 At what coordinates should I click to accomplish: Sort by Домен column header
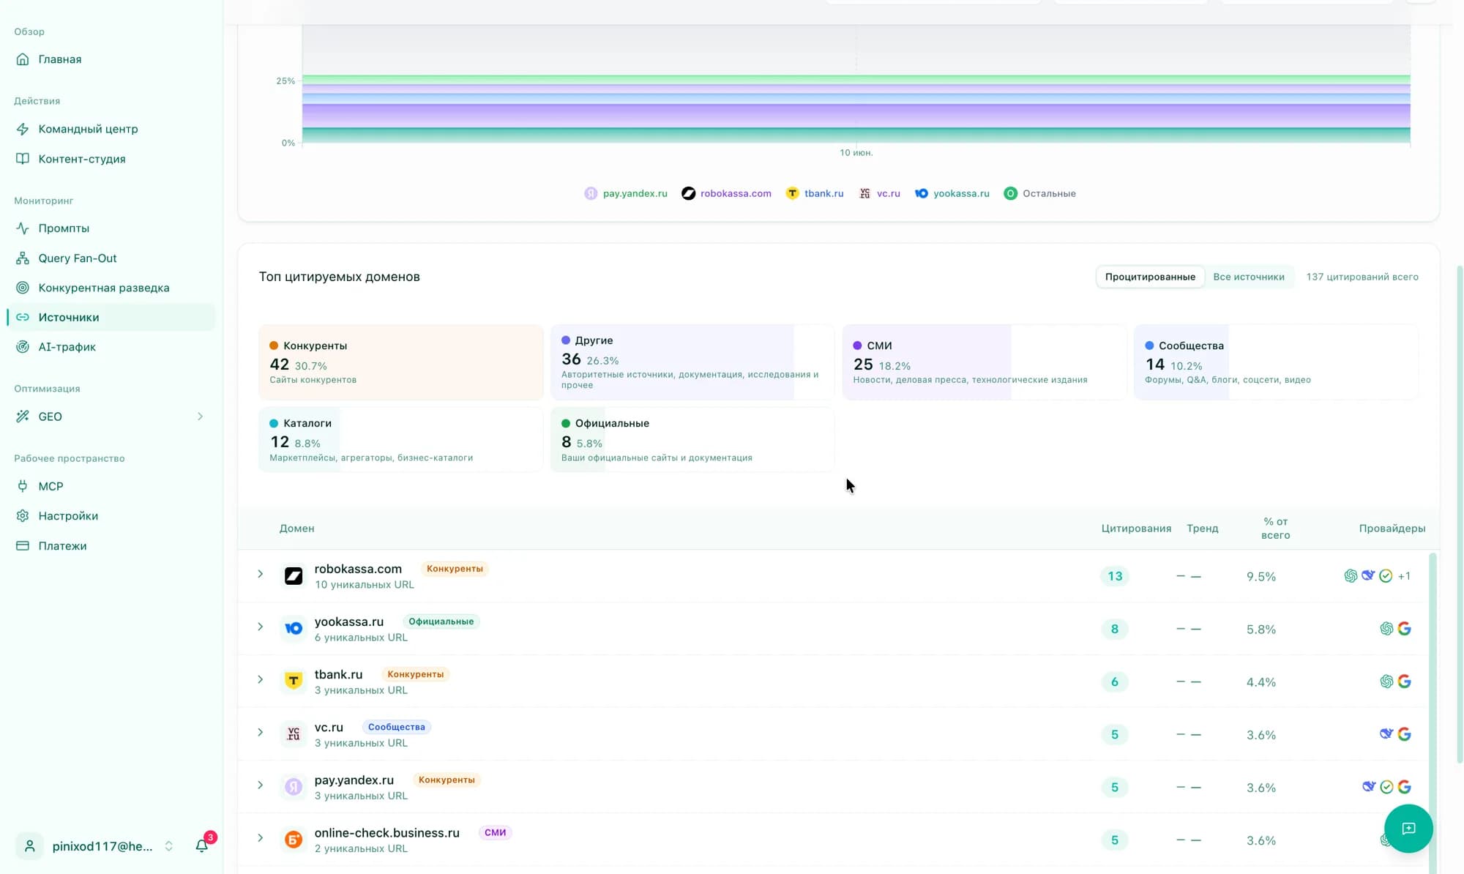point(296,528)
